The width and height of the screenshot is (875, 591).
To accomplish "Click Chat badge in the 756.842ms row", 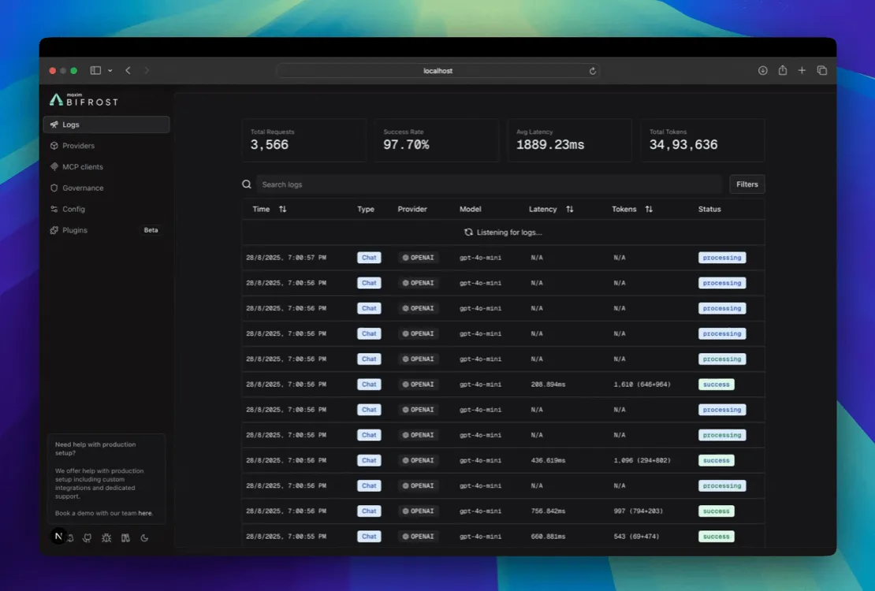I will click(369, 511).
